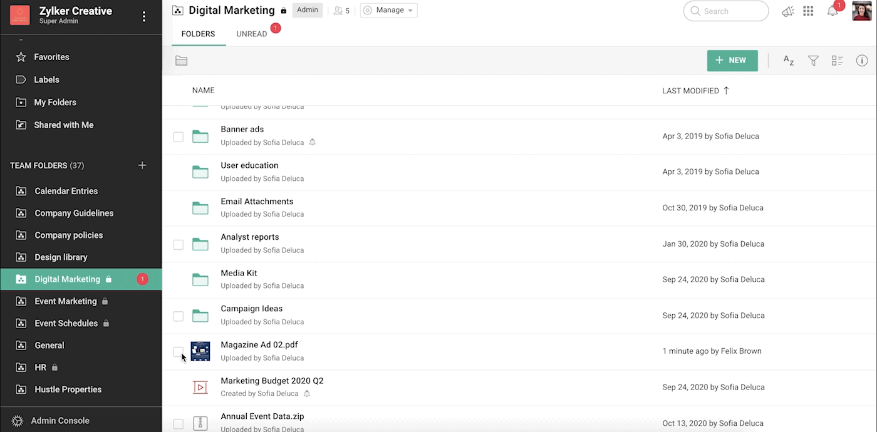
Task: Open the notifications bell icon
Action: (x=833, y=11)
